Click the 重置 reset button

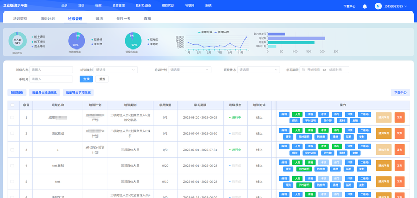[102, 79]
